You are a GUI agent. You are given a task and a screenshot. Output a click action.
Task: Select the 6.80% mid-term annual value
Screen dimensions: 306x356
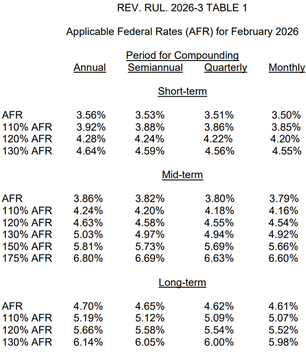91,258
